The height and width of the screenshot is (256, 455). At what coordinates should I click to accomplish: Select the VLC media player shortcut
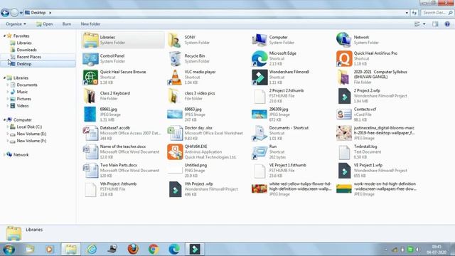[x=175, y=78]
